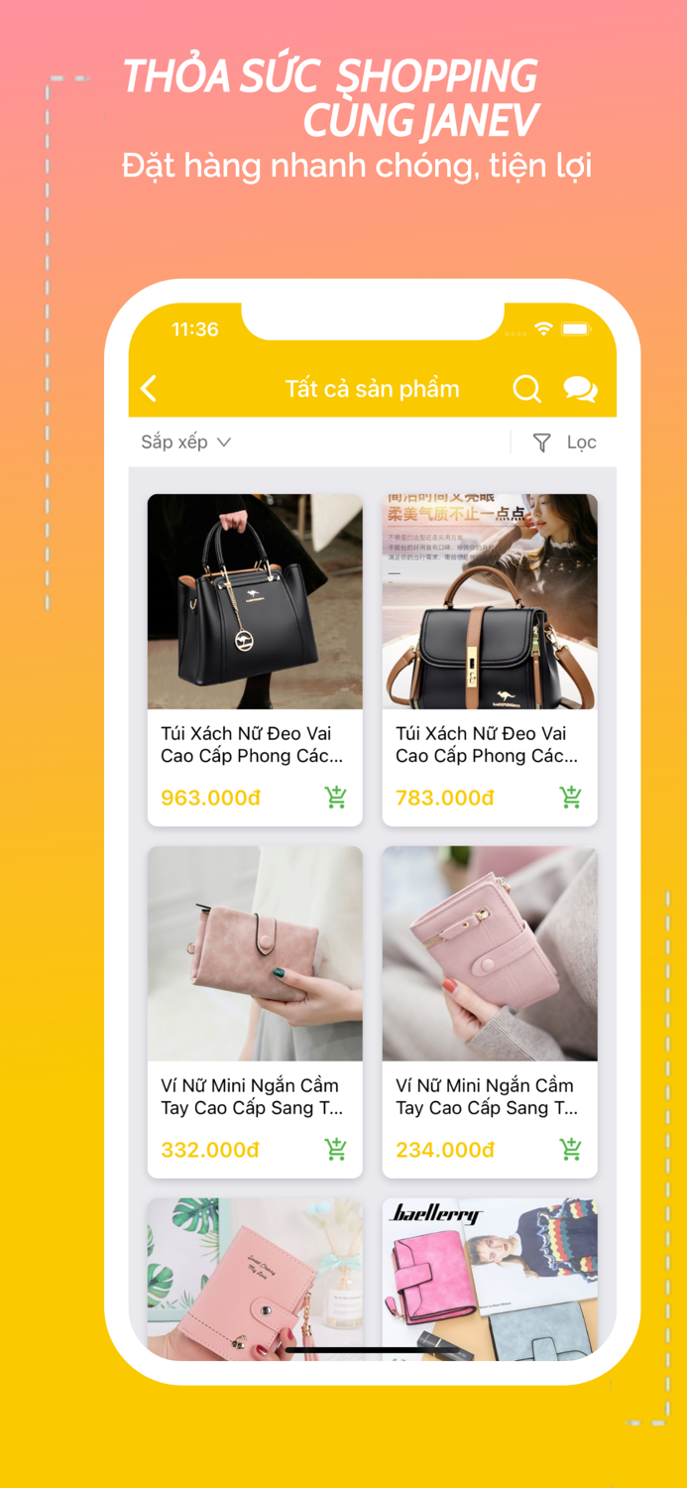Add 332.000đ wallet to cart

[x=336, y=1149]
